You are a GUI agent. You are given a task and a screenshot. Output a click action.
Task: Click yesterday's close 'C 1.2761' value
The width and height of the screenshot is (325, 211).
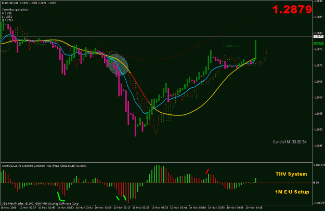[x=7, y=20]
